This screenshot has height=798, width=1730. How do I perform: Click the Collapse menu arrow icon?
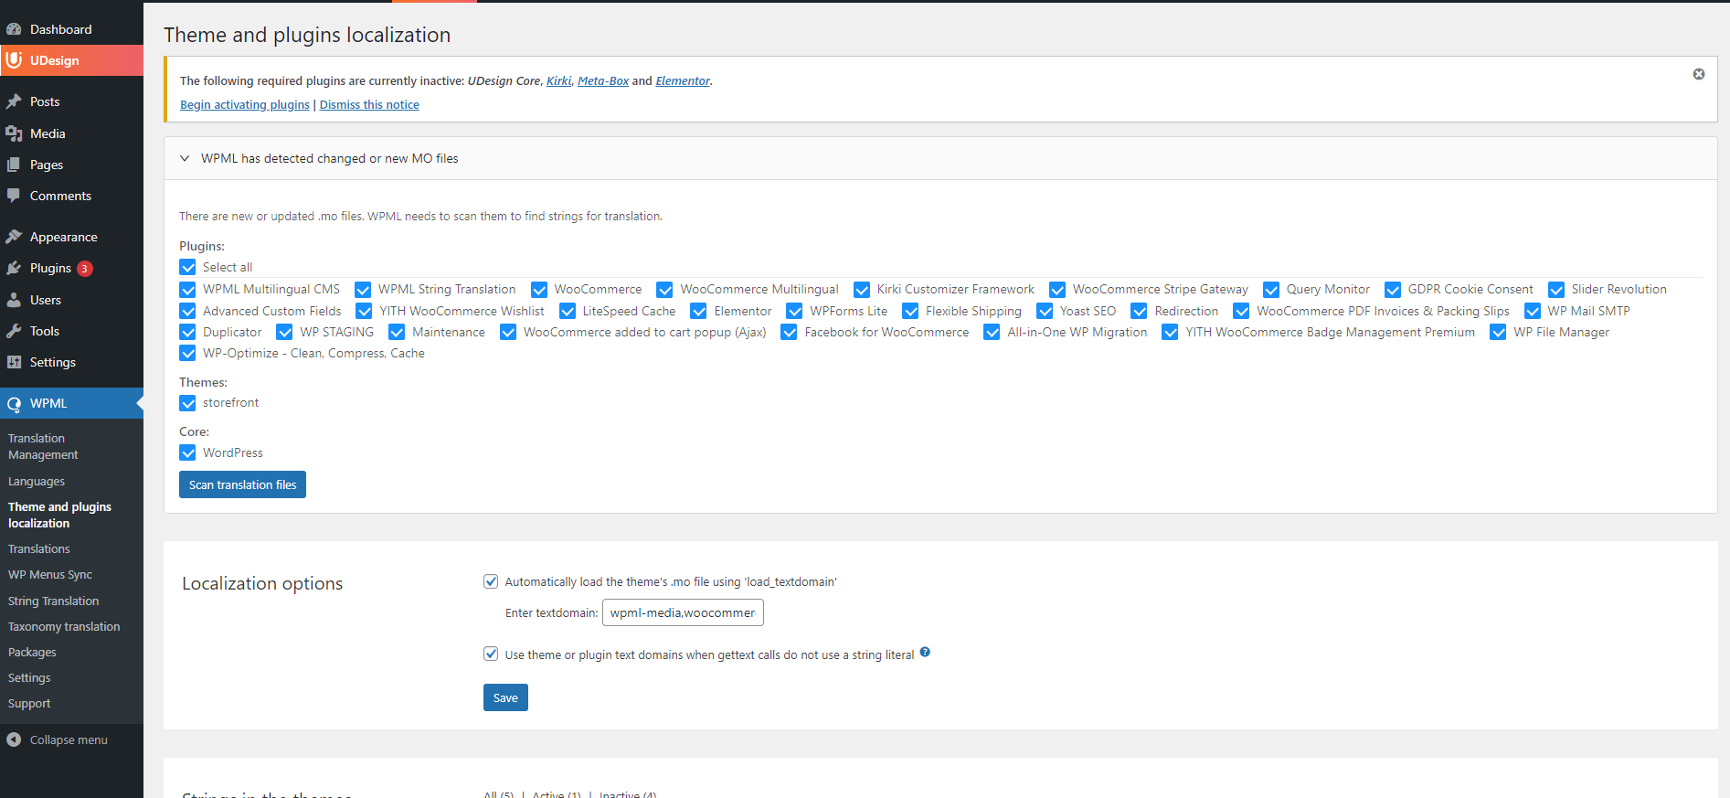[14, 739]
